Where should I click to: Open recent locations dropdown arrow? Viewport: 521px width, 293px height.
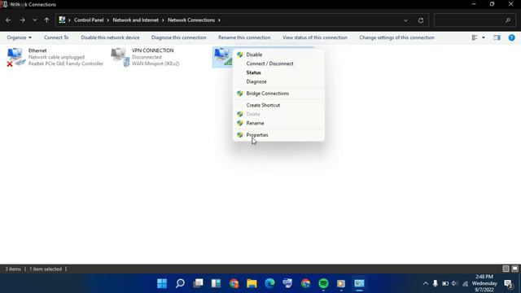(34, 20)
